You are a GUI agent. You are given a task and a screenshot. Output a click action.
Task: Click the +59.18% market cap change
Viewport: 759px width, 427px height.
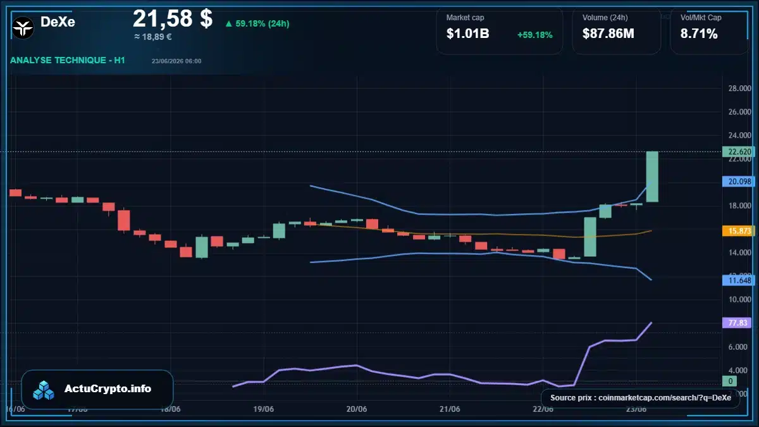(534, 35)
